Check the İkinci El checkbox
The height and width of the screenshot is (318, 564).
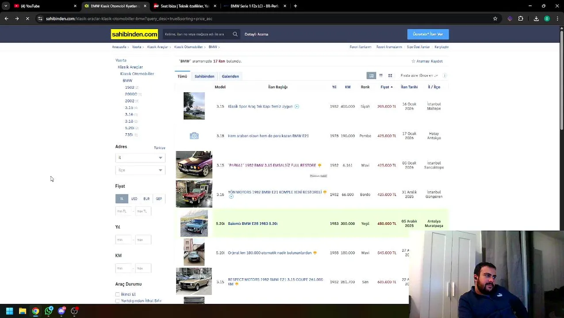pyautogui.click(x=118, y=294)
